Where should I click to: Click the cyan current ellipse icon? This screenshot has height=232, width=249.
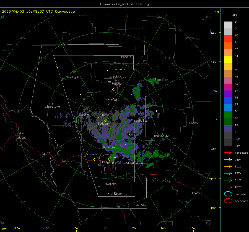[x=228, y=194]
